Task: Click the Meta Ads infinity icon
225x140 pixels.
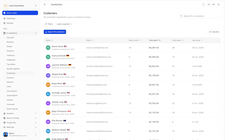Action: coord(4,127)
